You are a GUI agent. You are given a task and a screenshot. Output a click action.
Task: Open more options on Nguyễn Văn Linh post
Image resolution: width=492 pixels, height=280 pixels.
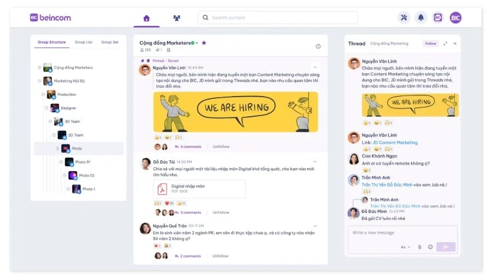[x=315, y=67]
